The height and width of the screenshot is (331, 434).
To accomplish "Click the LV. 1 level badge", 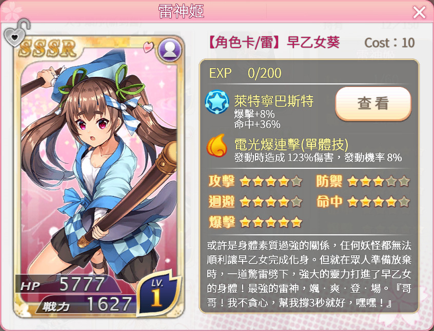I will pyautogui.click(x=157, y=293).
